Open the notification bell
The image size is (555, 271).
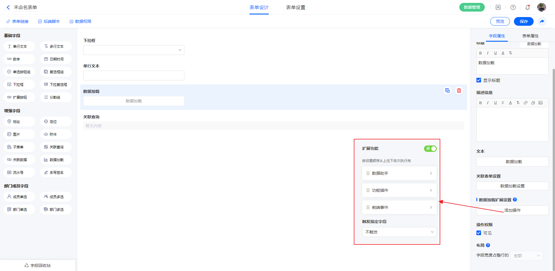click(x=527, y=8)
